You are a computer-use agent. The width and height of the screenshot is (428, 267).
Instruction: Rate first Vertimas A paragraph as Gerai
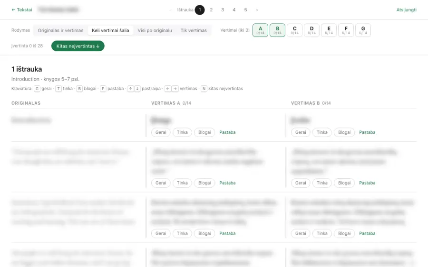[161, 132]
